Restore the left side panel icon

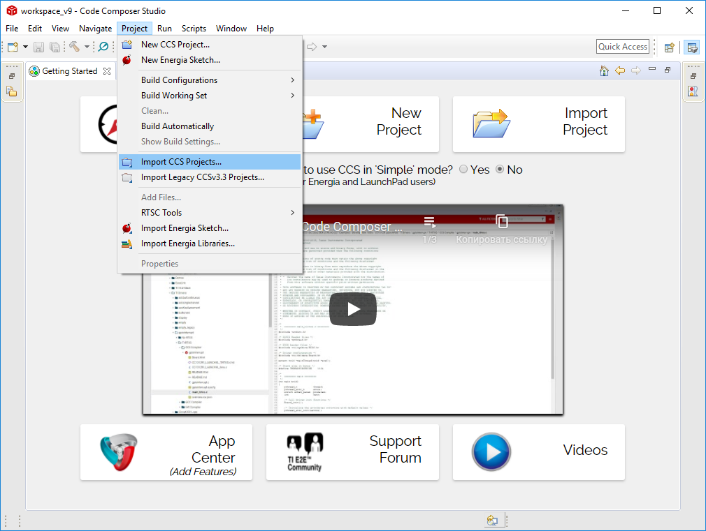12,76
